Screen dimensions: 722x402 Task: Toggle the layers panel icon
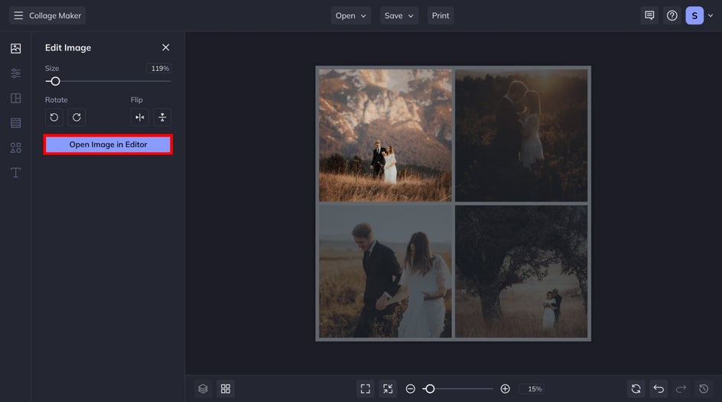pyautogui.click(x=203, y=389)
